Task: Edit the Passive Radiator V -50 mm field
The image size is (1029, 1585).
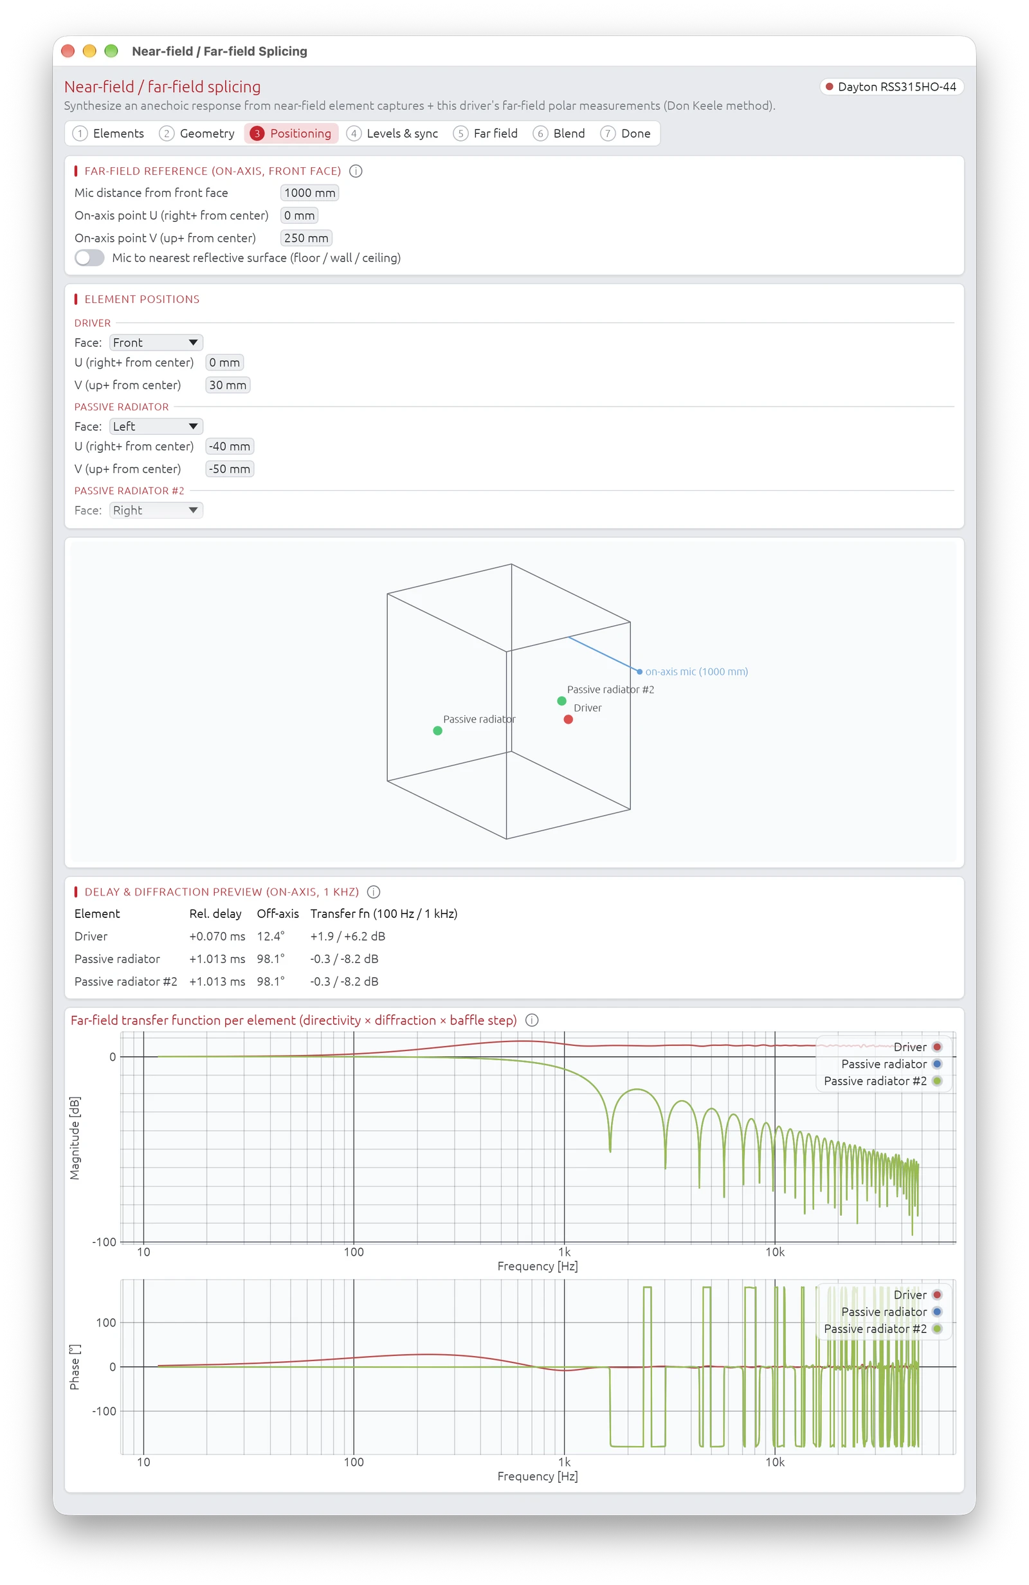Action: pos(230,470)
